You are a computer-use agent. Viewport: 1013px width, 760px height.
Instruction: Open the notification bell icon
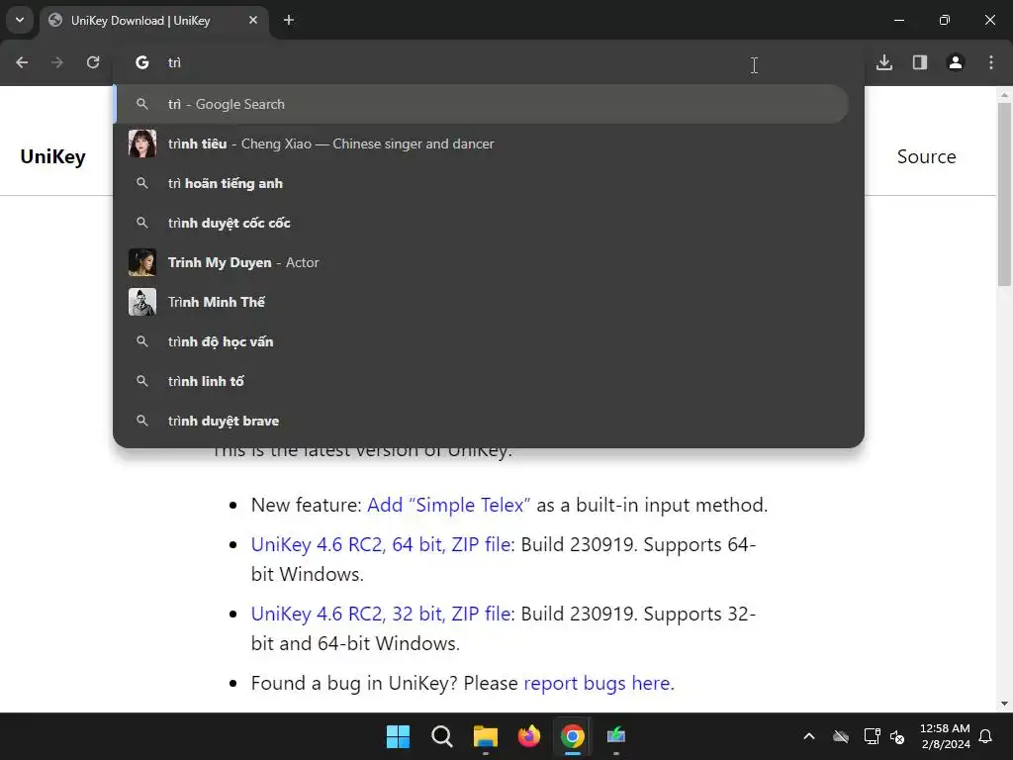tap(986, 736)
